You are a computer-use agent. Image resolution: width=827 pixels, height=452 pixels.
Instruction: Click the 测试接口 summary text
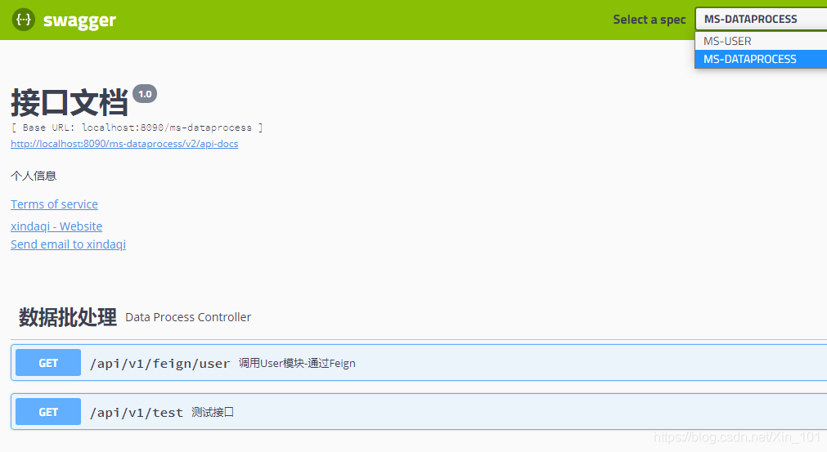coord(213,412)
